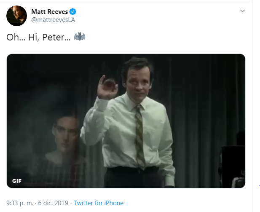Click the "Oh... Hi, Peter..." tweet text
Image resolution: width=260 pixels, height=212 pixels.
click(39, 38)
